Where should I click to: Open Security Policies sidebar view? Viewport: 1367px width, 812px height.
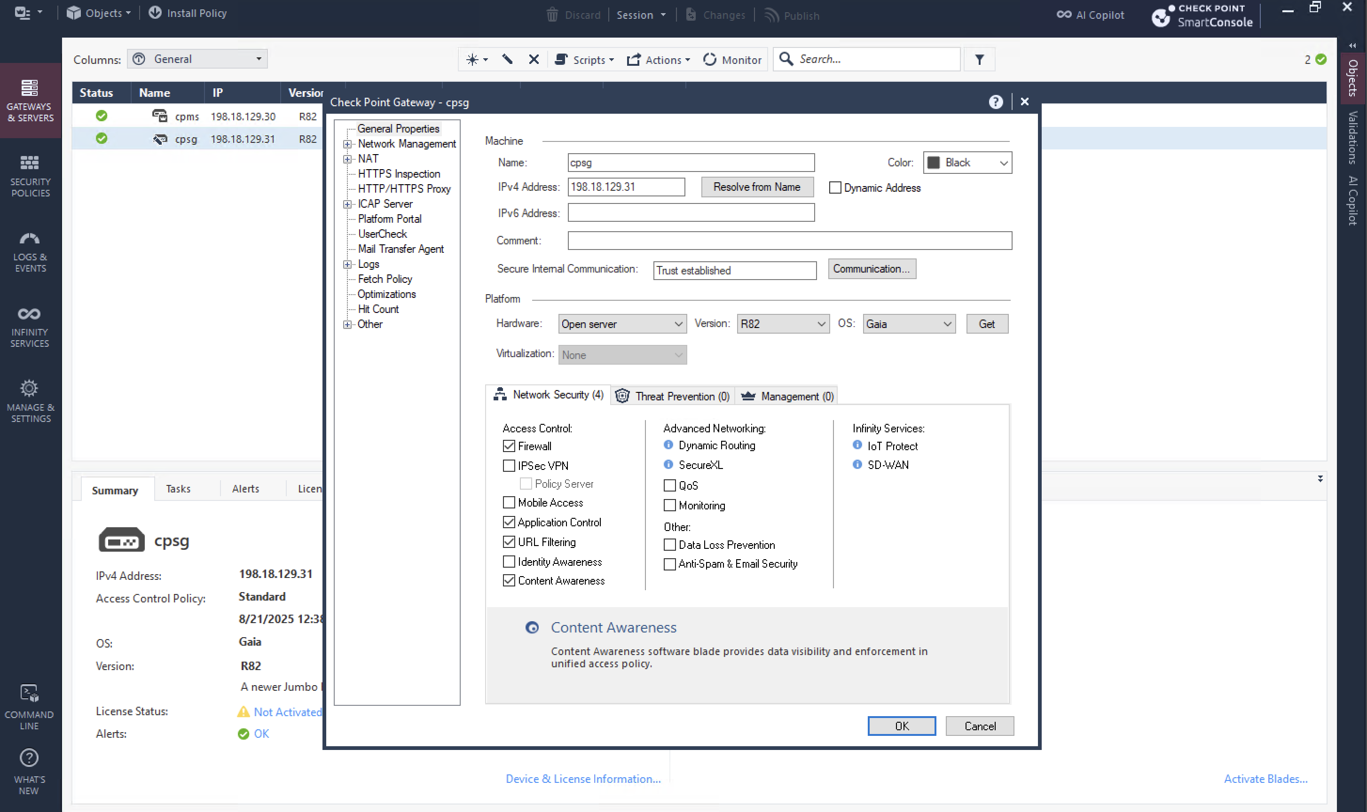30,175
